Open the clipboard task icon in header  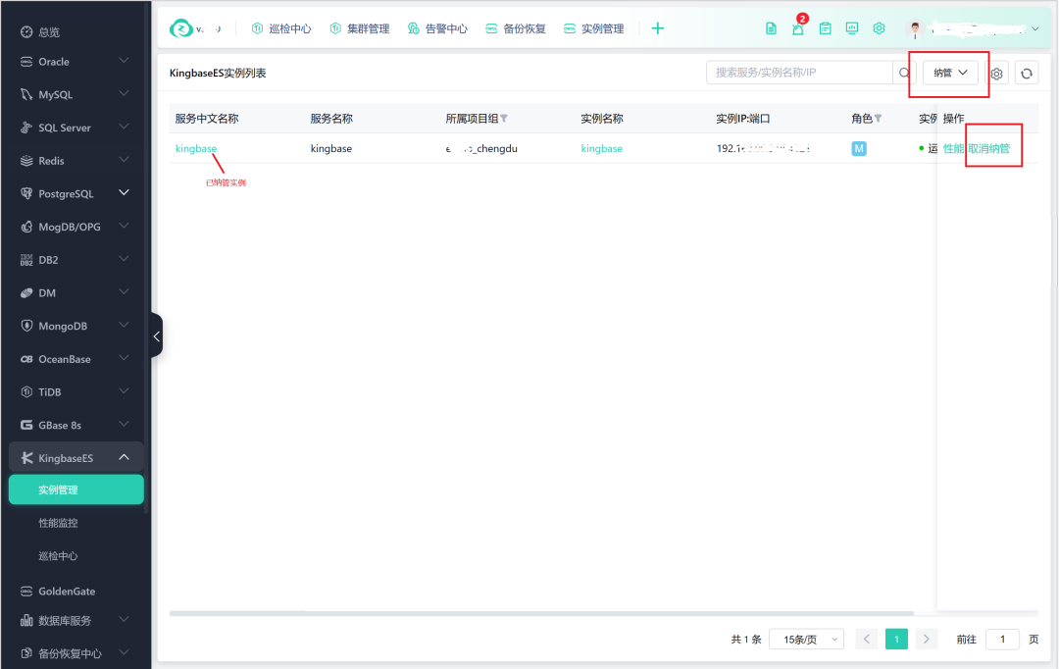point(825,28)
